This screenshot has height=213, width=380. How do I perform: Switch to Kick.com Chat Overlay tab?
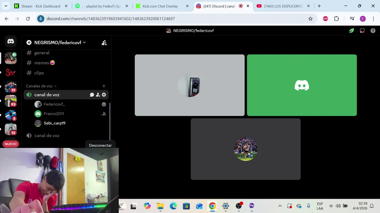163,6
